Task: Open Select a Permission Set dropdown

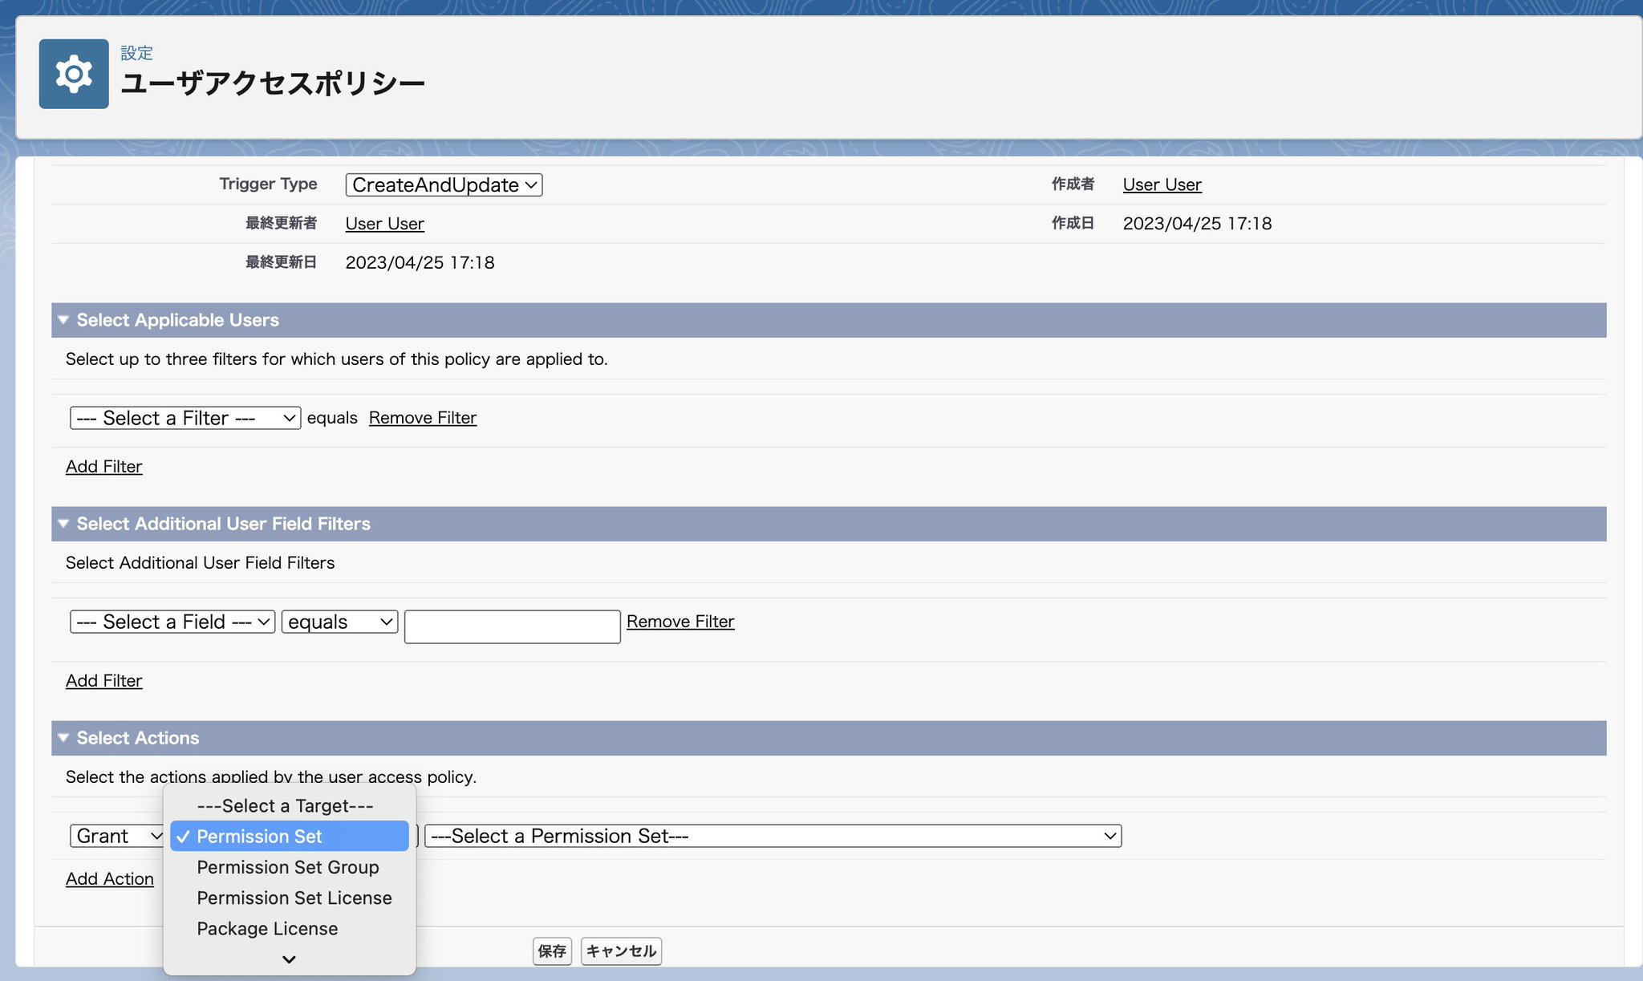Action: pyautogui.click(x=772, y=836)
